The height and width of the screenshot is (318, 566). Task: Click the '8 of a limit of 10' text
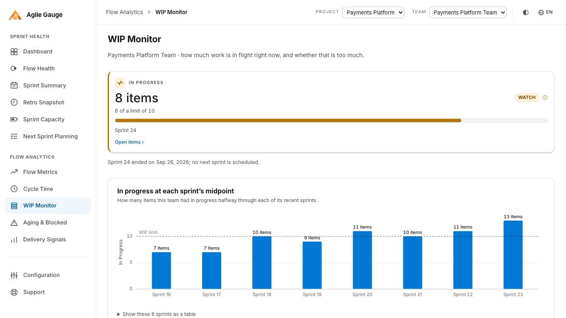click(x=135, y=111)
